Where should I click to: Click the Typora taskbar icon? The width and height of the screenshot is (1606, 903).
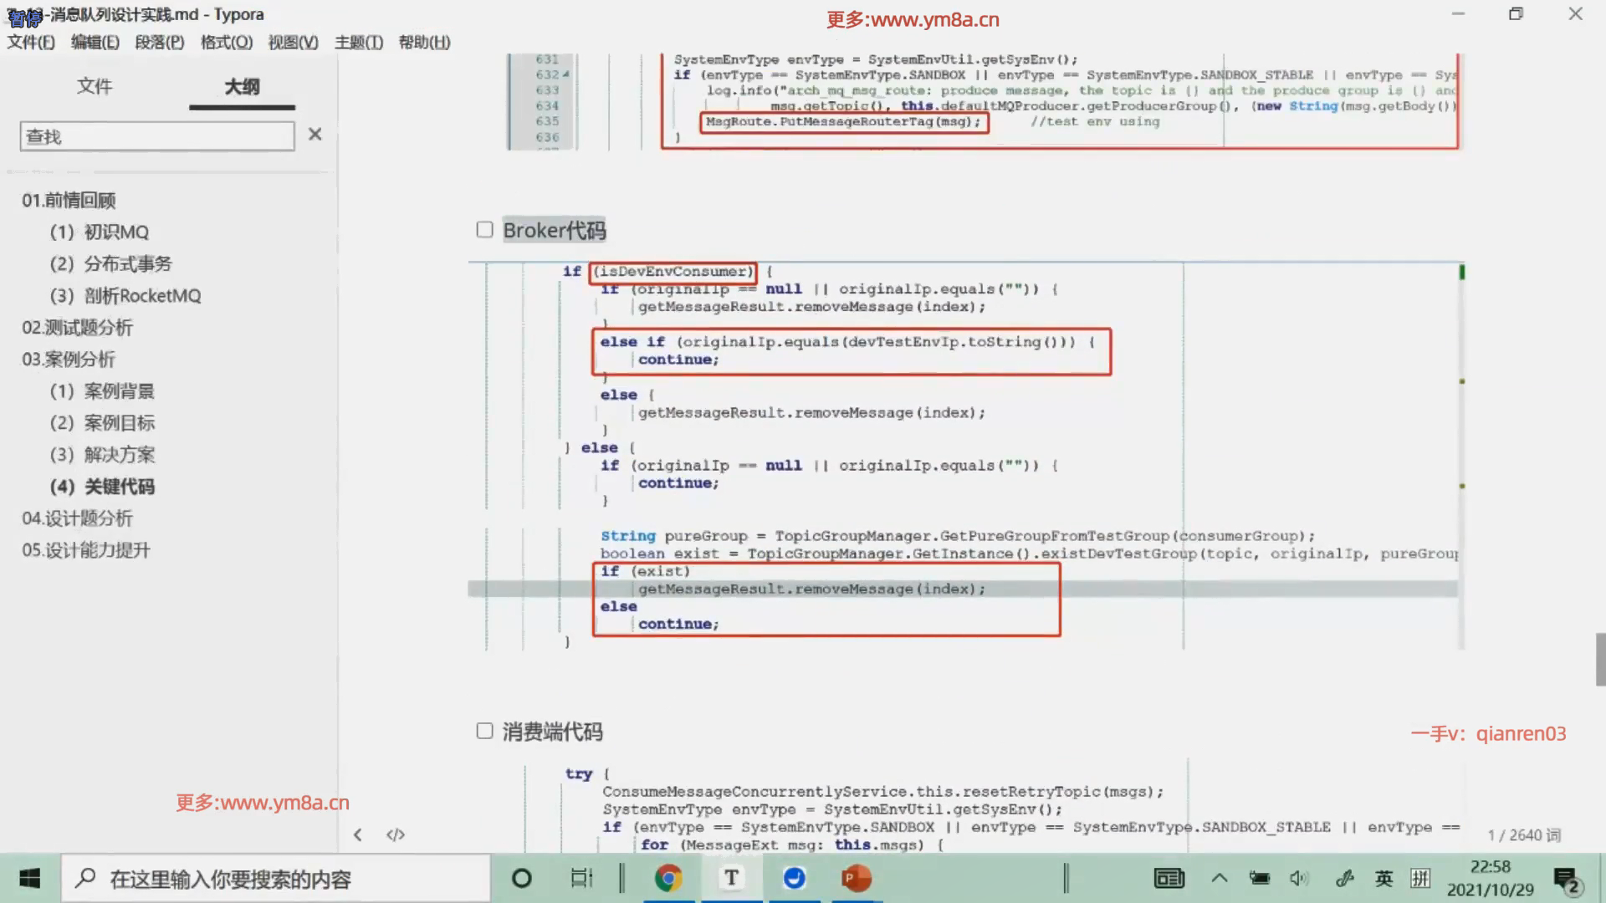pos(731,878)
